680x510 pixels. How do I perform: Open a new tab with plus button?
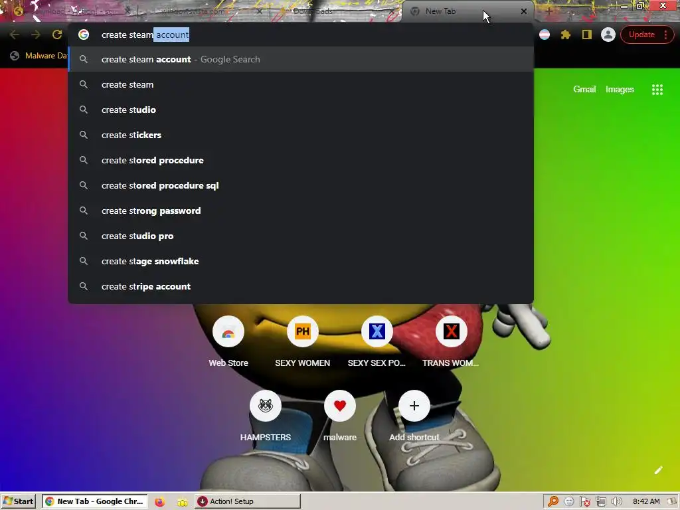click(549, 11)
